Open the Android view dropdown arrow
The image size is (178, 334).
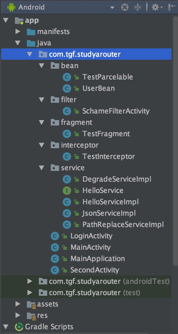pos(112,8)
